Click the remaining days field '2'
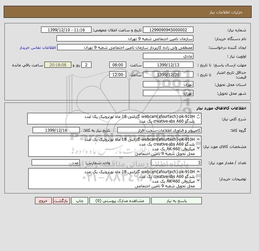The image size is (259, 251). point(86,65)
